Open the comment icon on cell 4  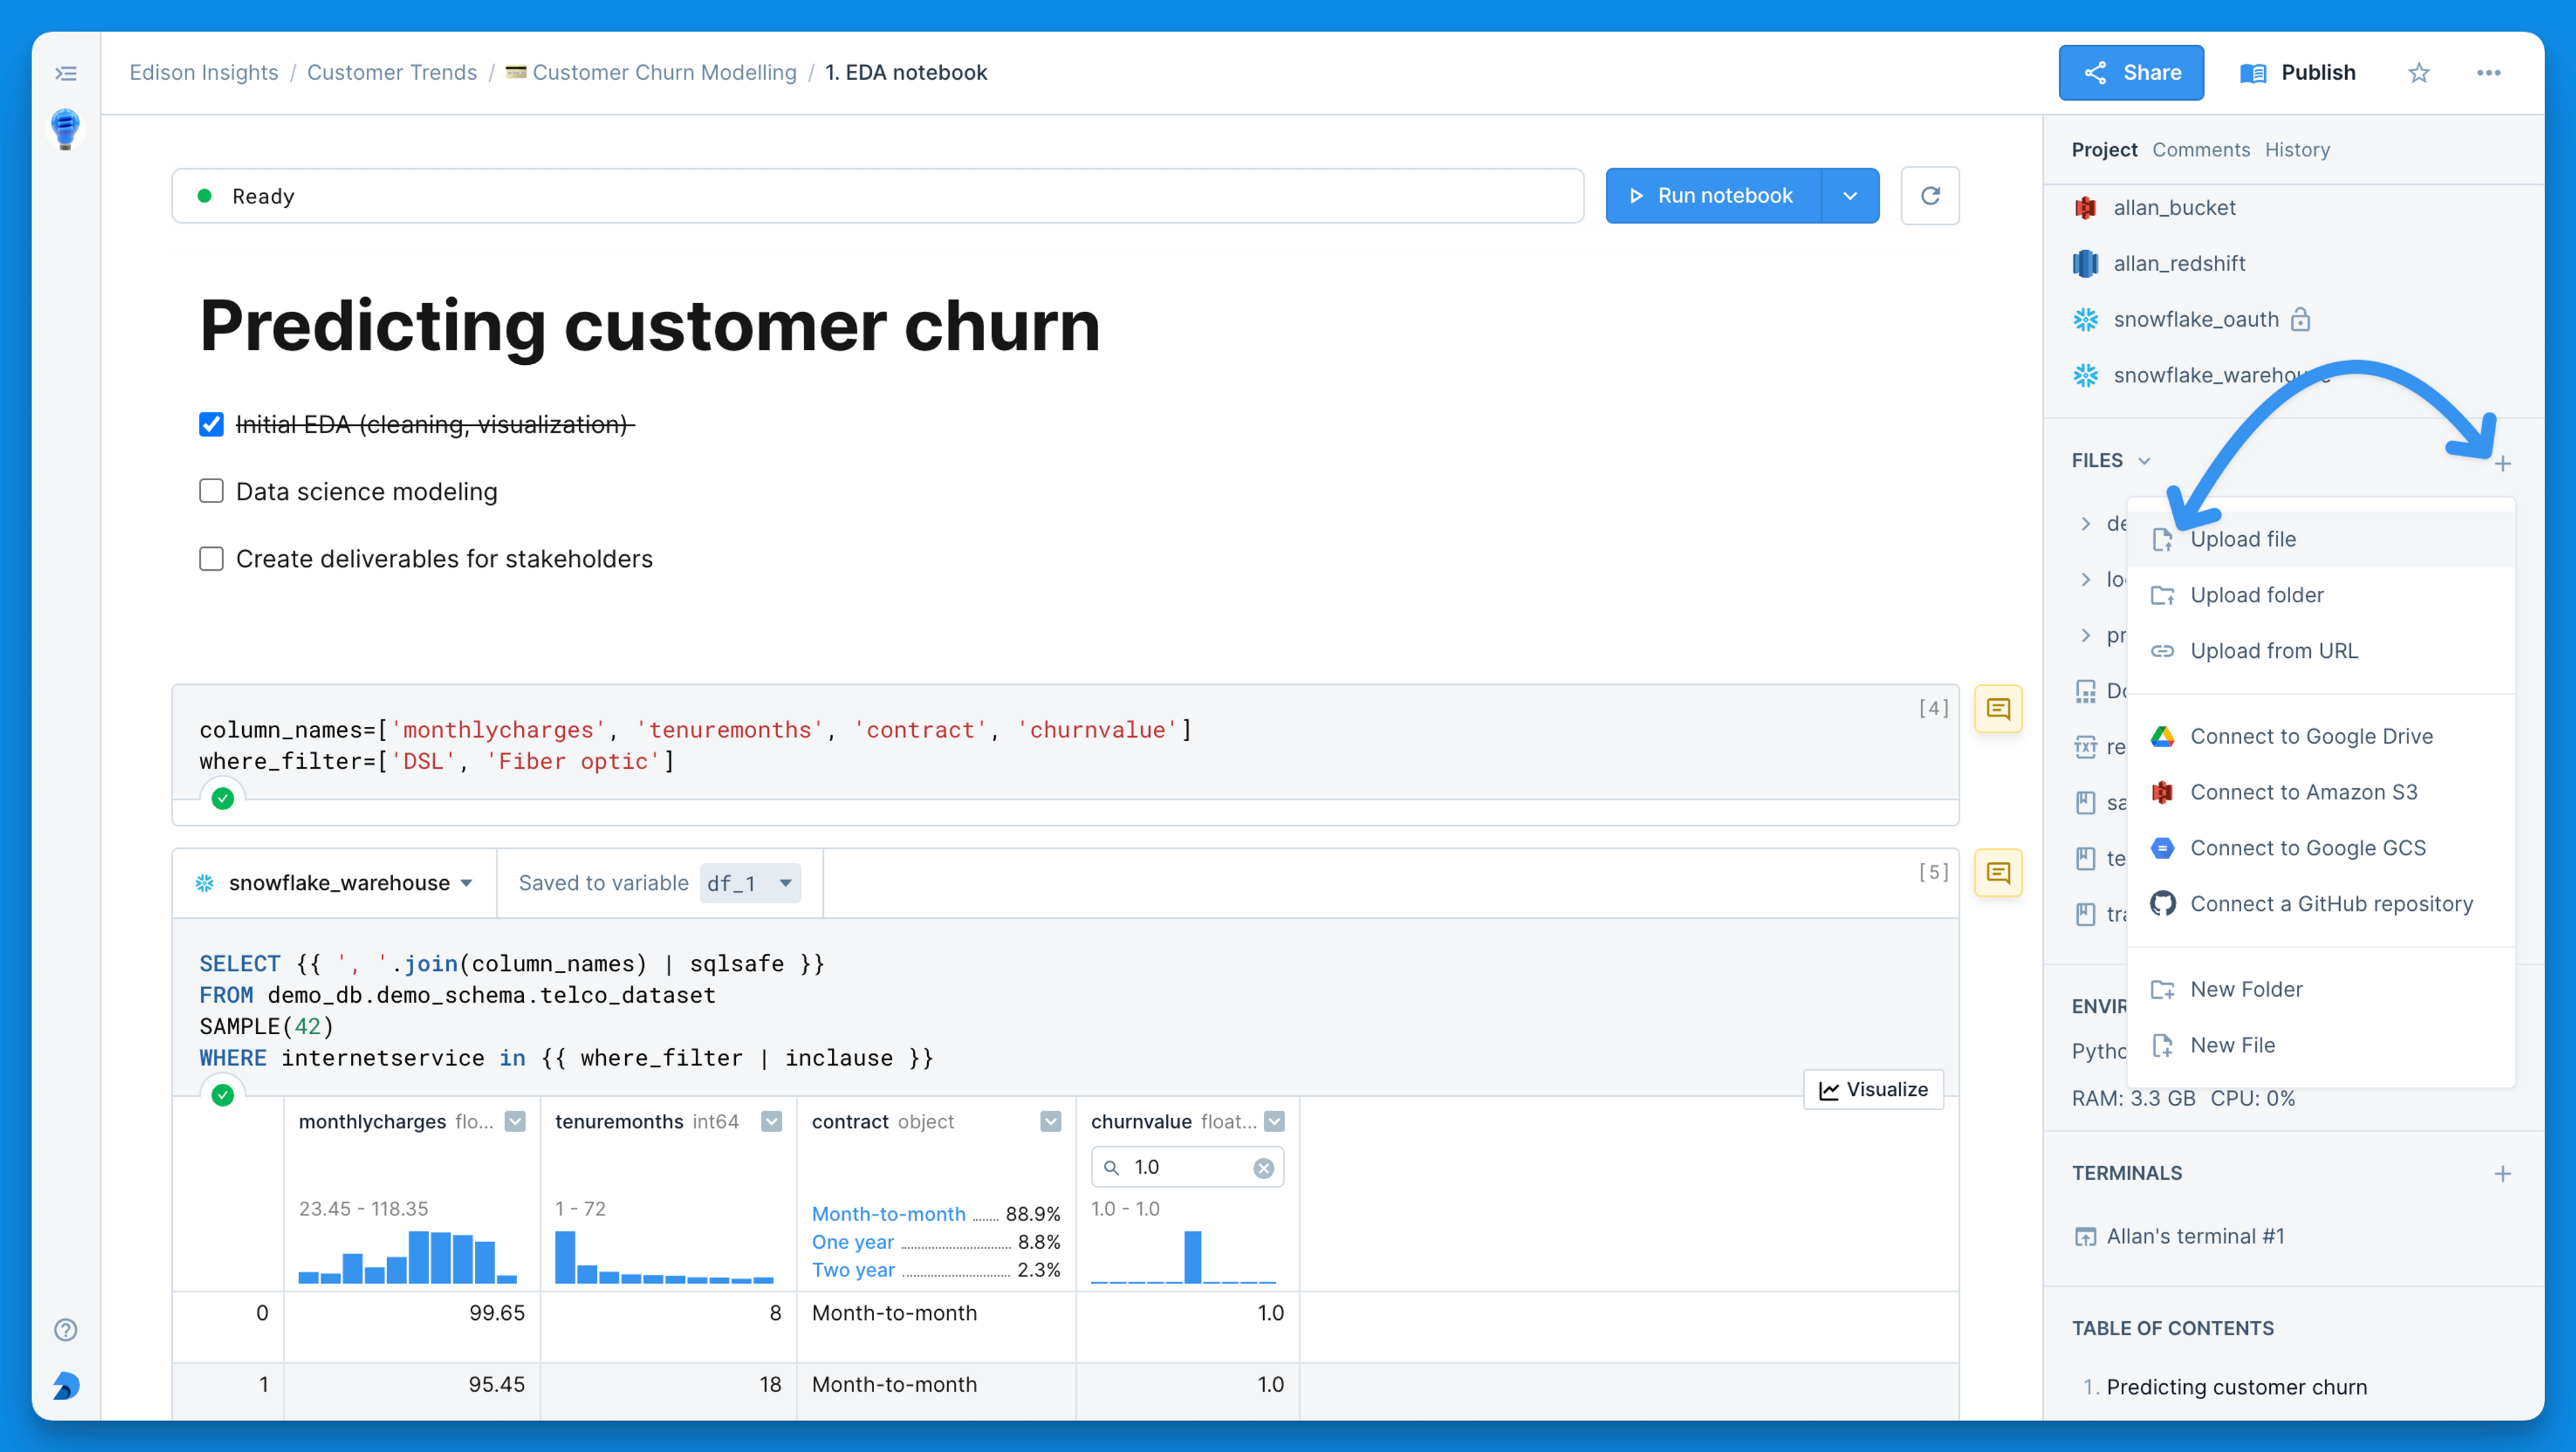click(x=1998, y=709)
